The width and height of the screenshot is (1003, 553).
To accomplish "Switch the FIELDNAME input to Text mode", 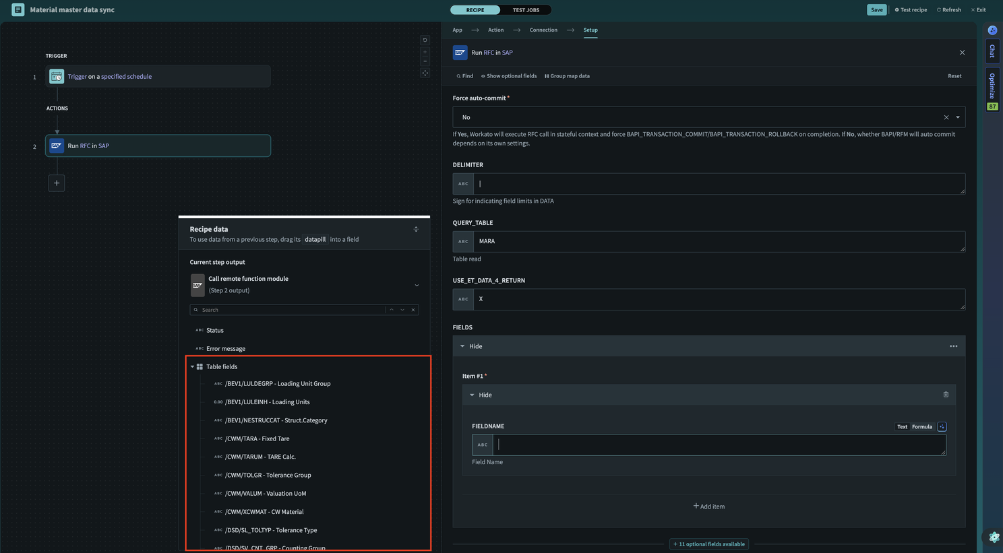I will point(902,426).
